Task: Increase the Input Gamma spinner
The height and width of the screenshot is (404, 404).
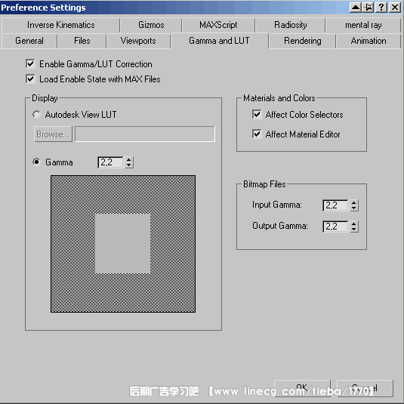Action: click(354, 202)
